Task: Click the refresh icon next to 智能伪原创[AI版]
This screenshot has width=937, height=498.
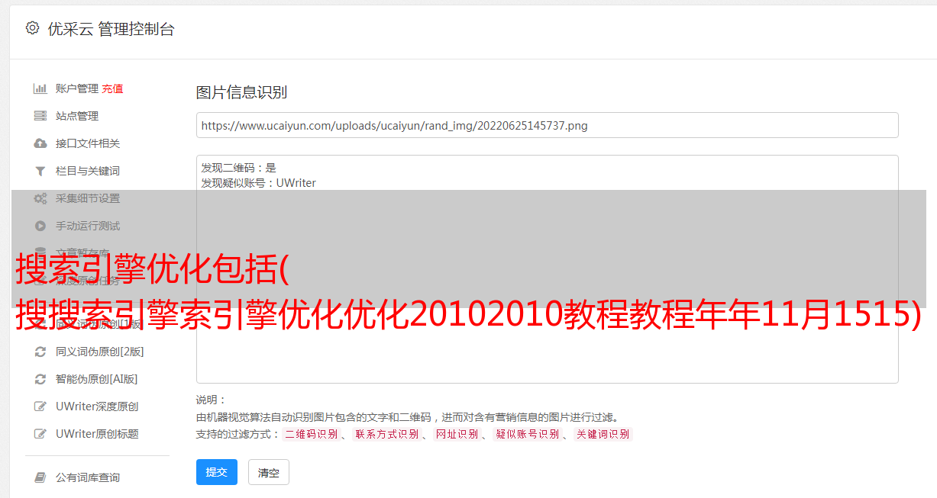Action: (40, 379)
